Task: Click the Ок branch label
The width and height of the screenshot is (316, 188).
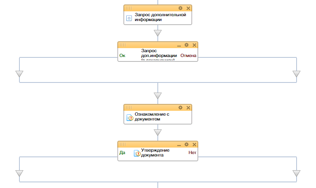Action: (122, 55)
